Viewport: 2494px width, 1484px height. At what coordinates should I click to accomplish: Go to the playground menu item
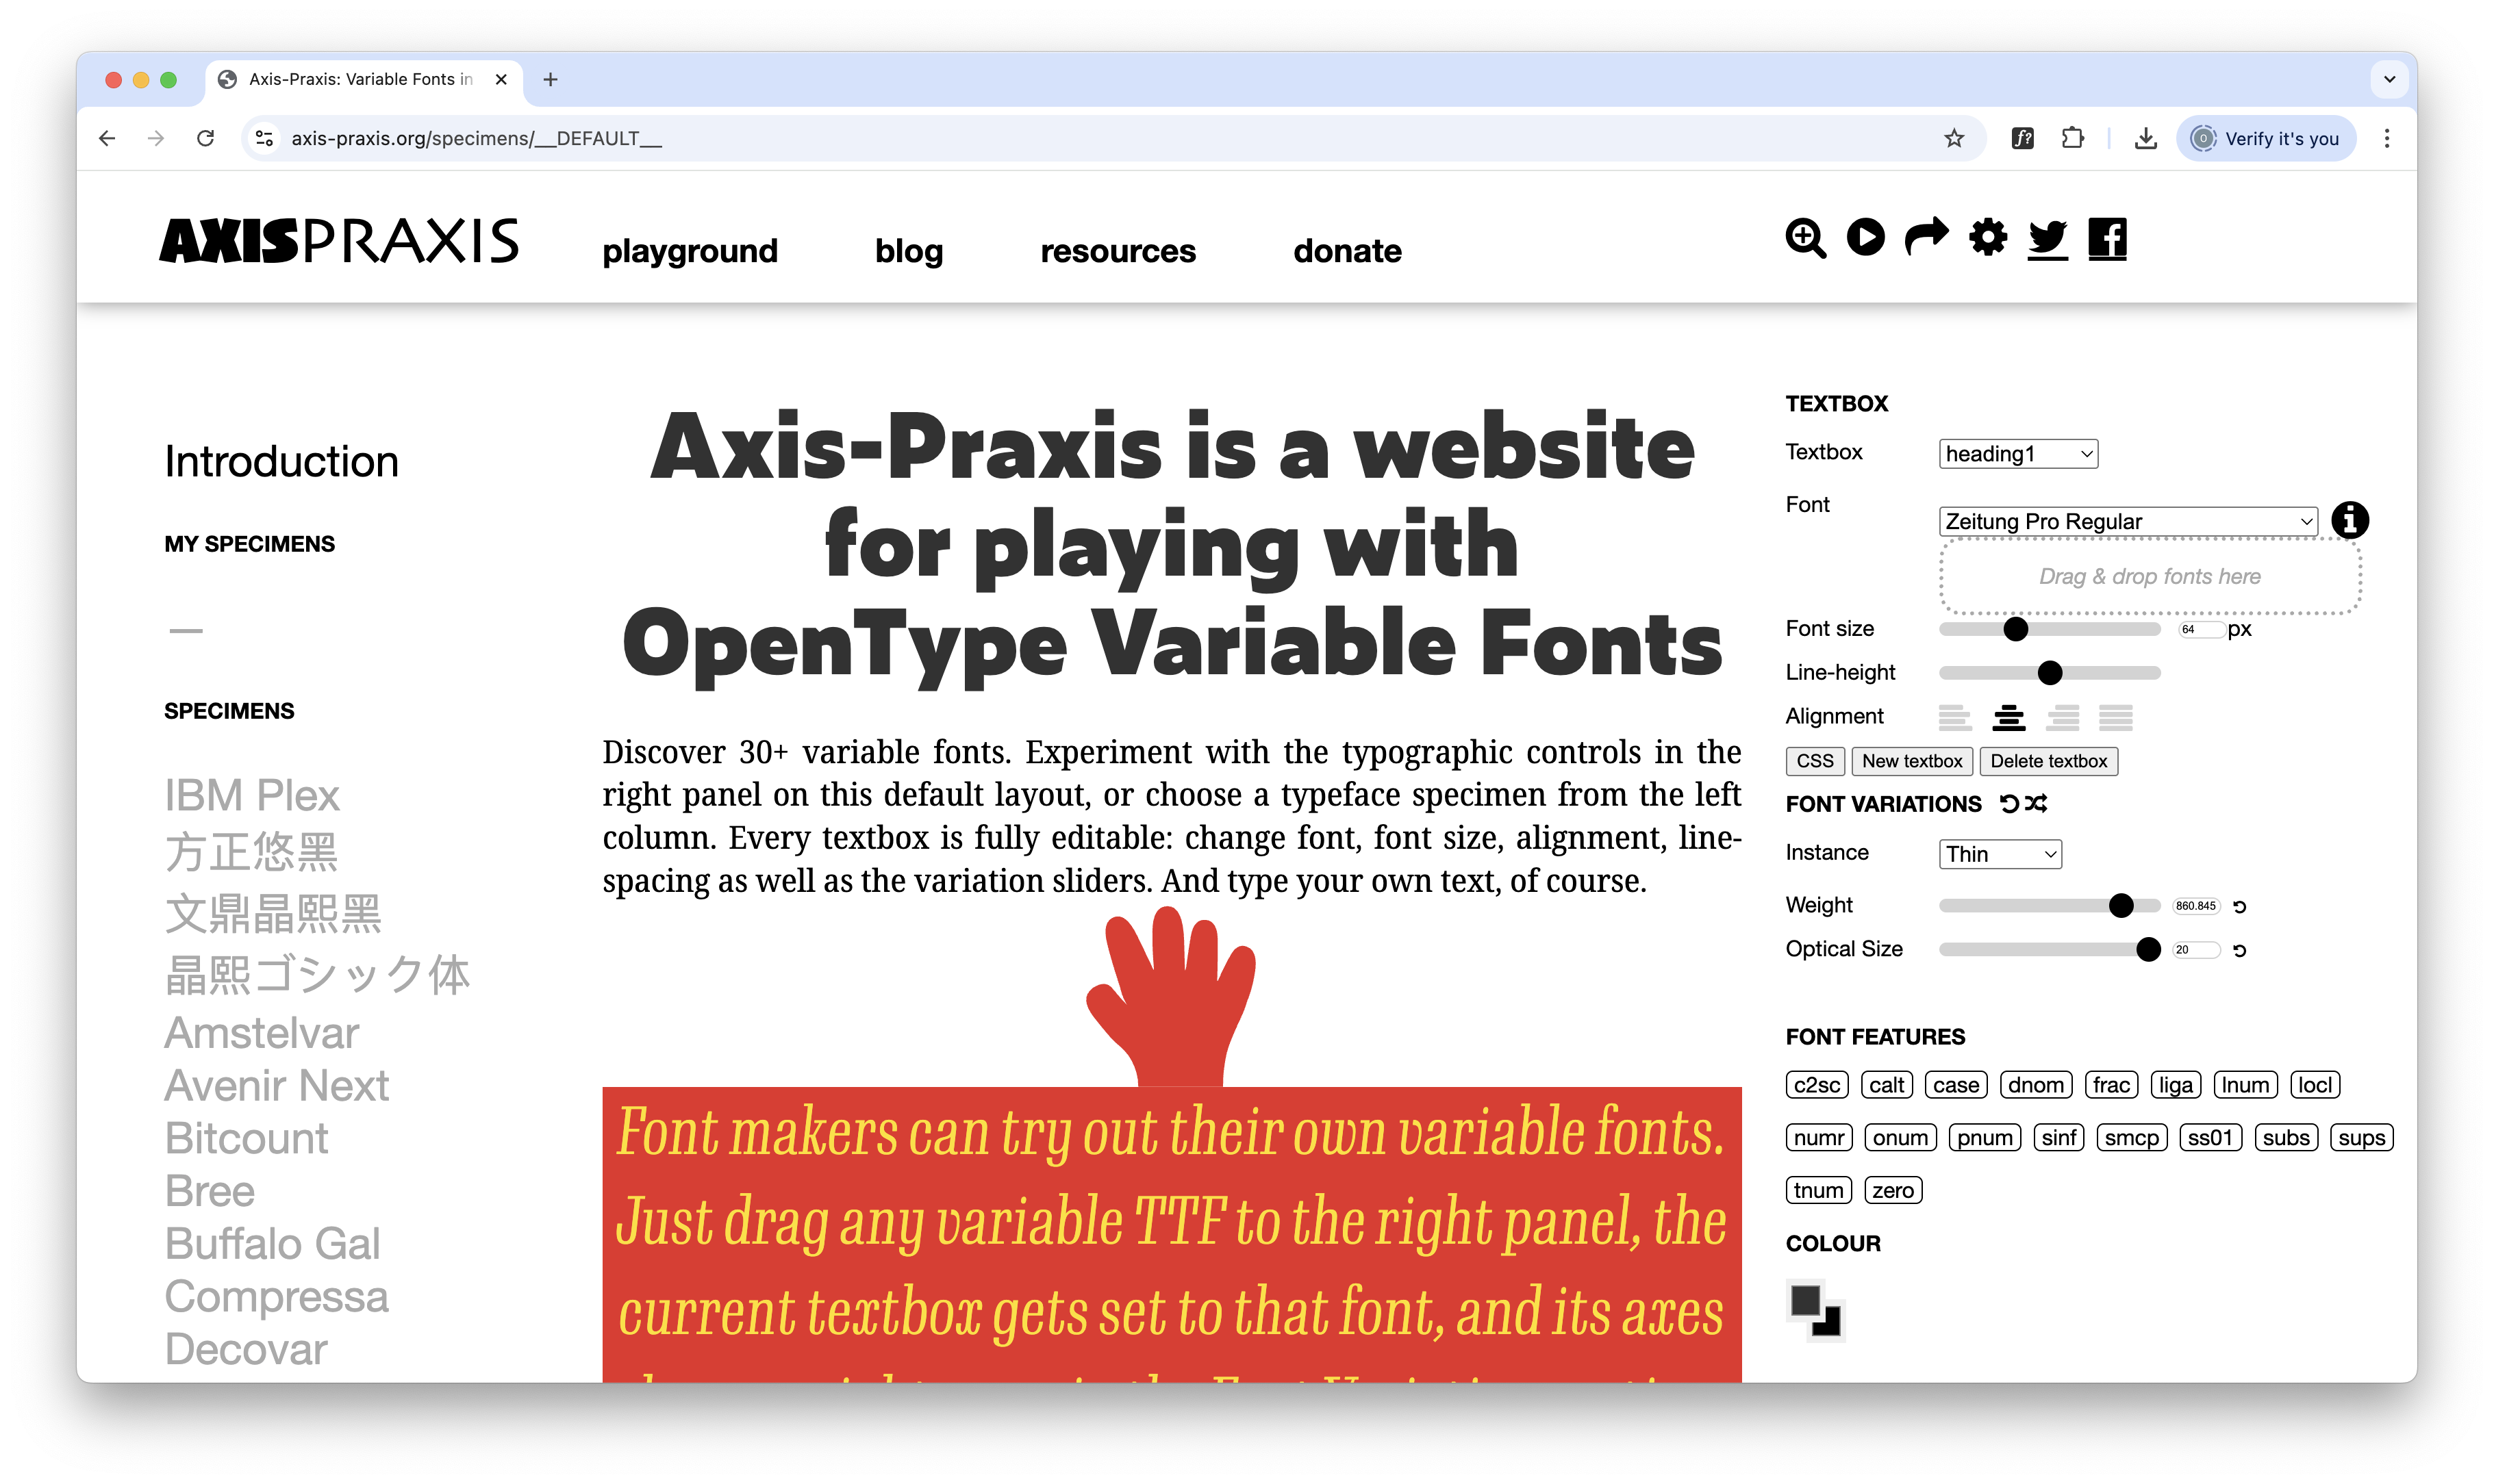coord(690,251)
